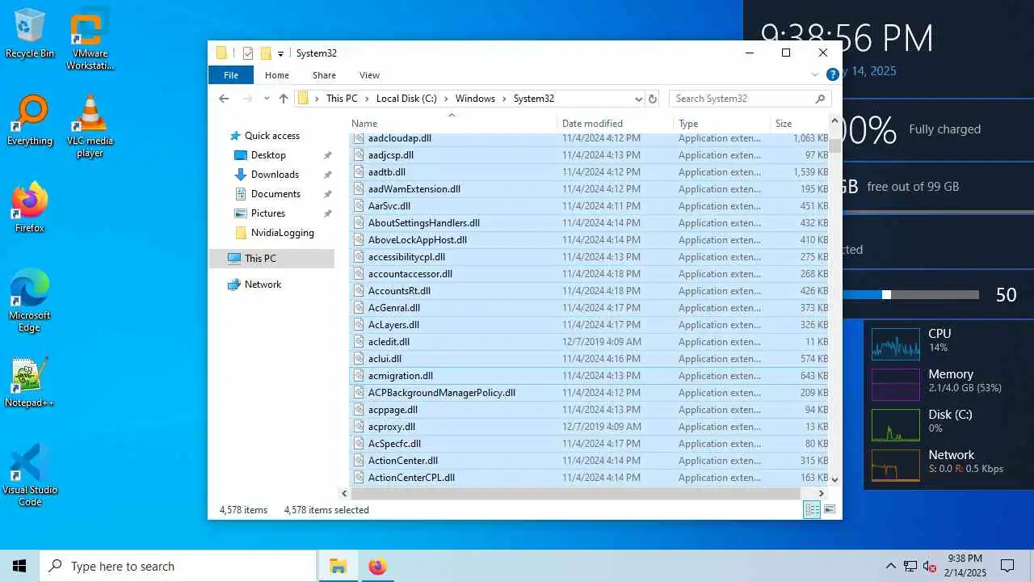Click the taskbar Type here to search box
Viewport: 1034px width, 582px height.
pos(178,566)
